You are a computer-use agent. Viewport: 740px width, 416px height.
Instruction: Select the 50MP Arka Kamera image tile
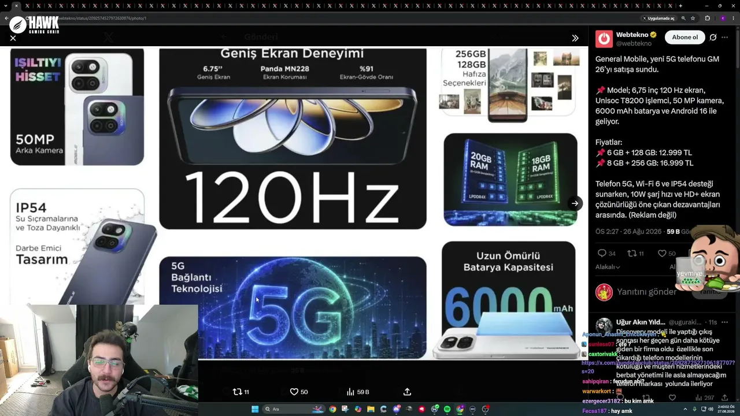click(77, 107)
